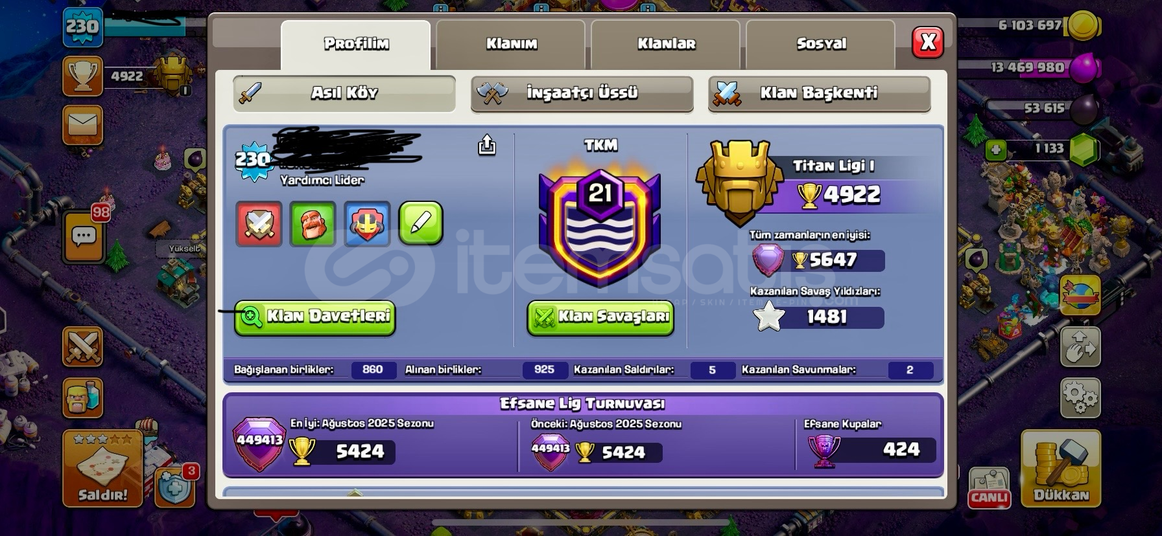This screenshot has height=536, width=1162.
Task: Open the mail inbox envelope icon
Action: tap(83, 126)
